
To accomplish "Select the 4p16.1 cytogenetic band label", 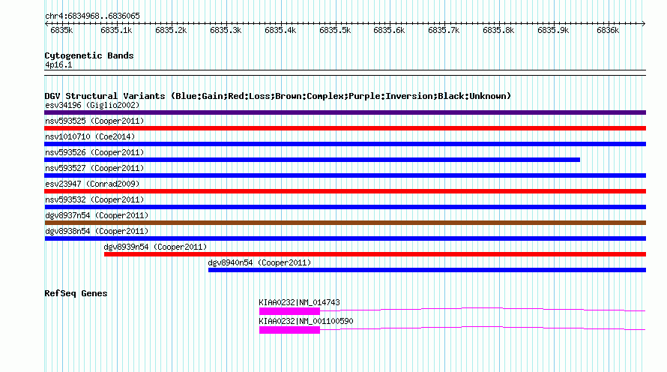I will [58, 64].
